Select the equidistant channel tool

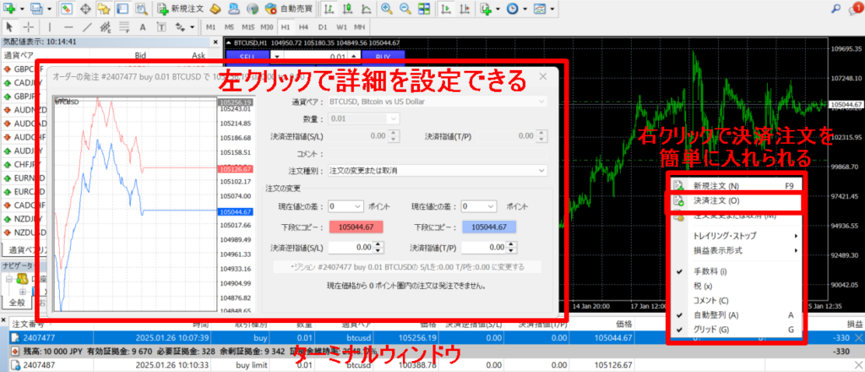(106, 26)
